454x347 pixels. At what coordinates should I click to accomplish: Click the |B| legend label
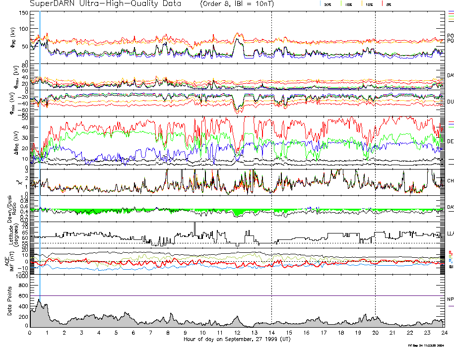[x=451, y=267]
